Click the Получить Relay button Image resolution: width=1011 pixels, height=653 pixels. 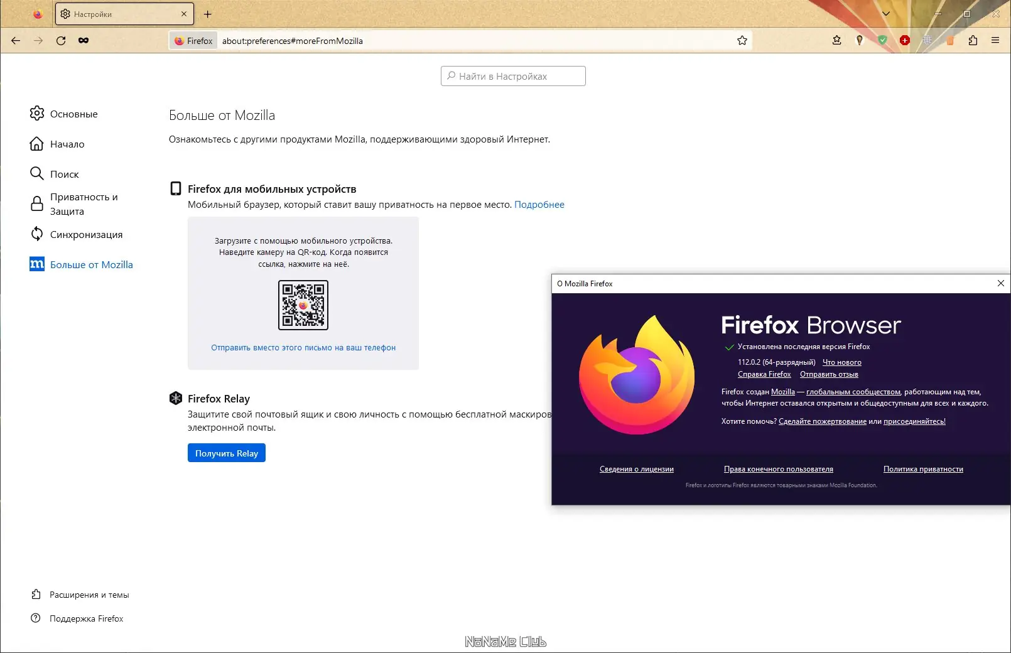(x=227, y=453)
